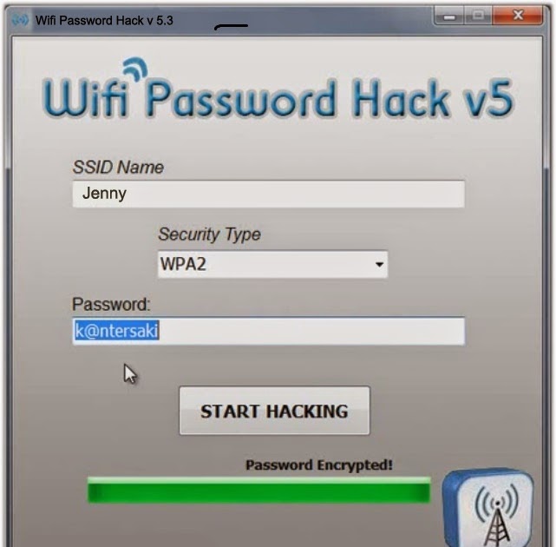556x547 pixels.
Task: Click the Password: label
Action: 111,304
